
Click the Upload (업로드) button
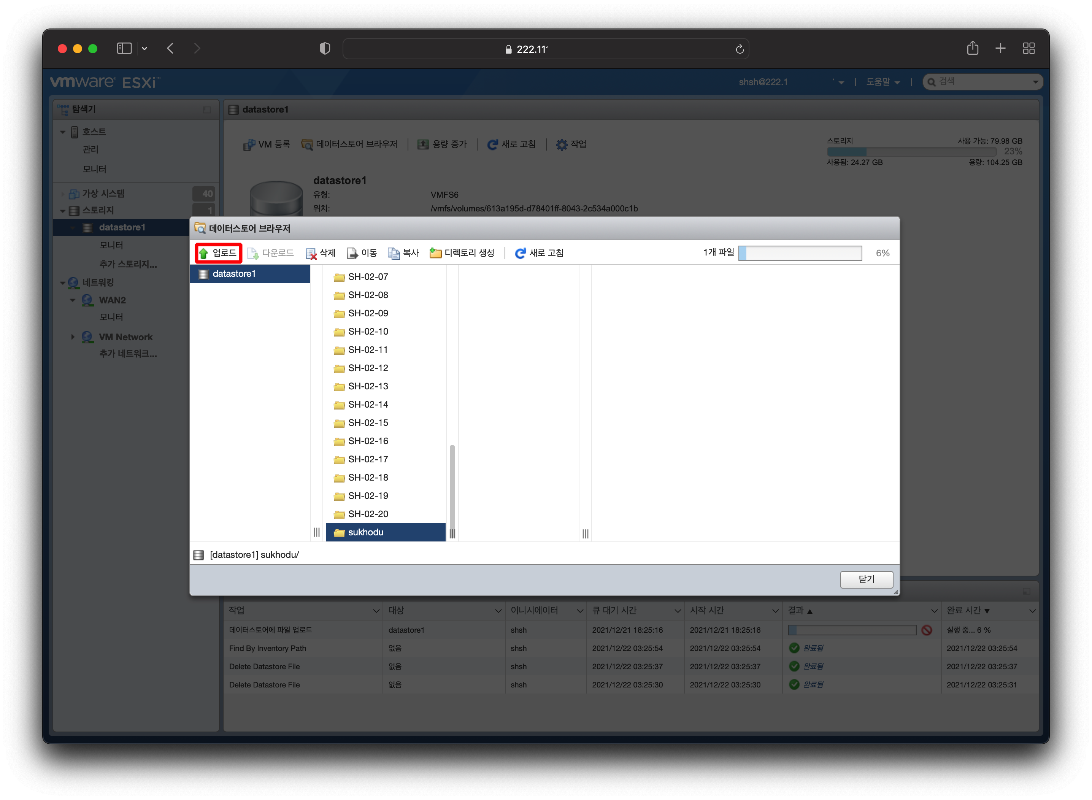[218, 253]
